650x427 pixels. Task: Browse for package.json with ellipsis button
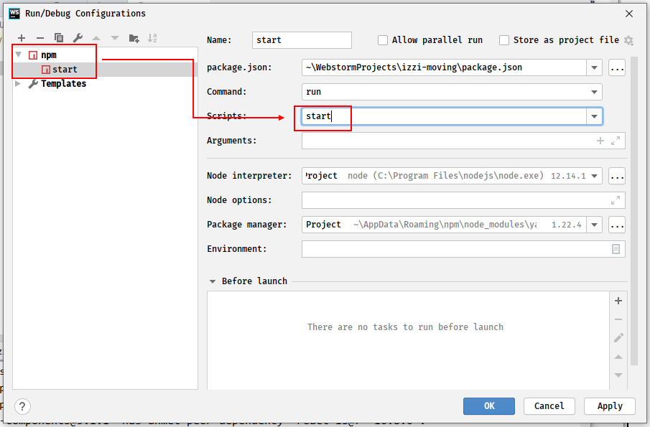click(617, 68)
